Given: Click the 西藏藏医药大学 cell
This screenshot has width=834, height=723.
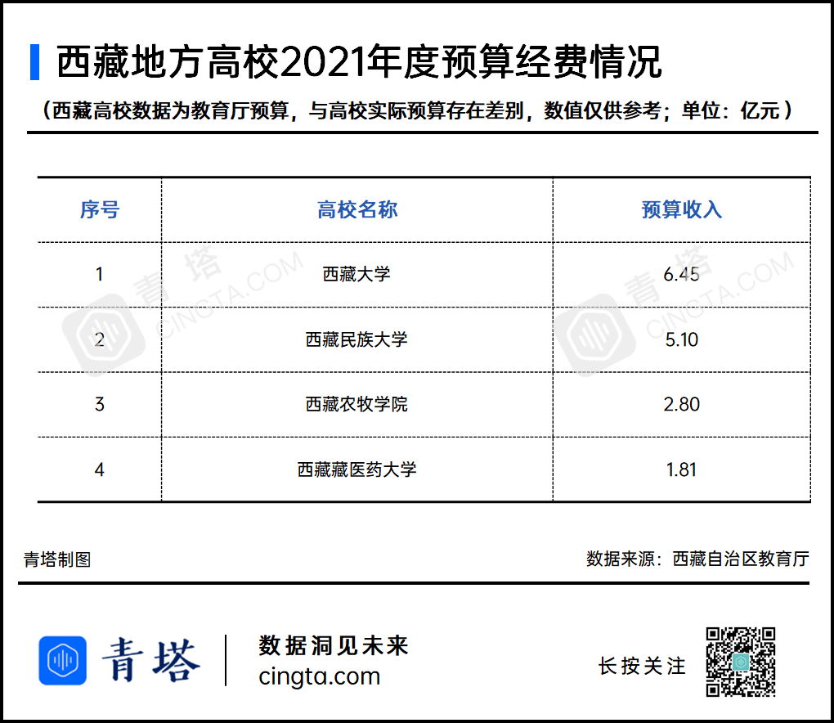Looking at the screenshot, I should point(357,469).
